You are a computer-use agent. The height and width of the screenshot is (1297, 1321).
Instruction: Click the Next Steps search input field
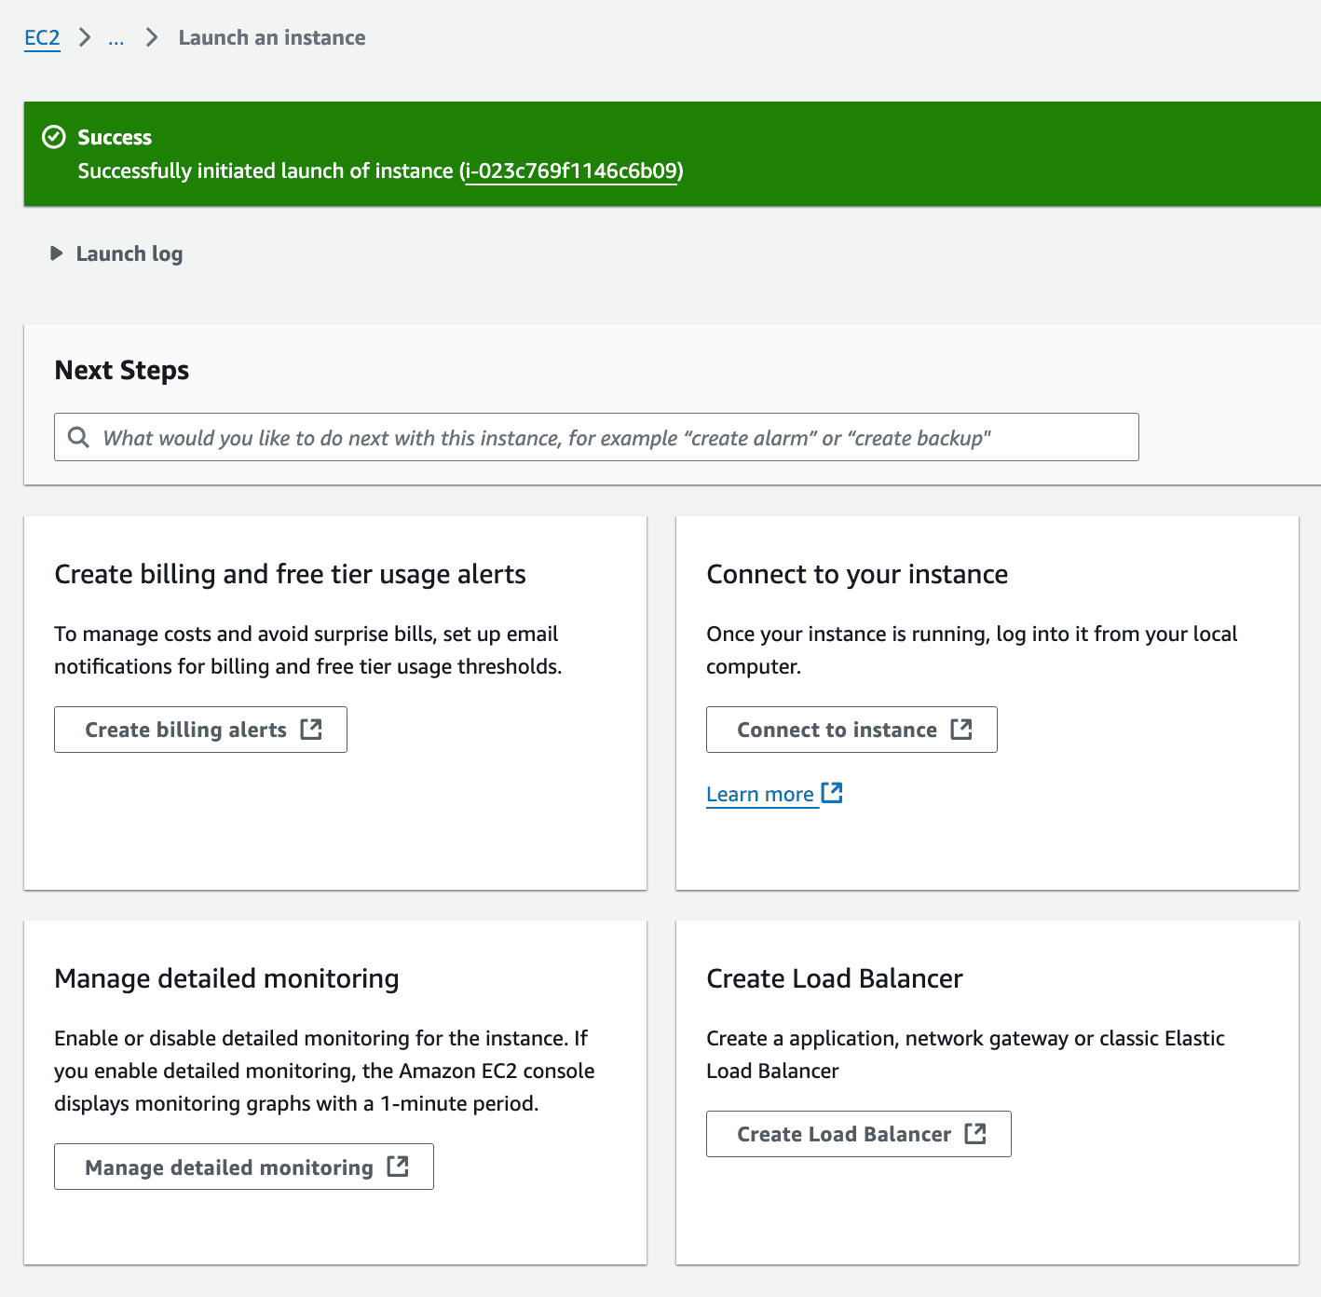(596, 437)
